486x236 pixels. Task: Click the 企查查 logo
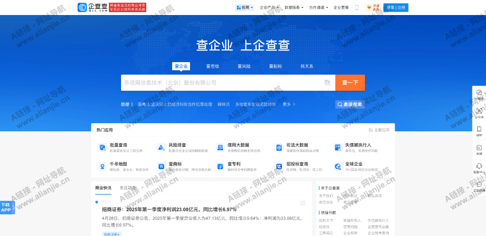[93, 7]
